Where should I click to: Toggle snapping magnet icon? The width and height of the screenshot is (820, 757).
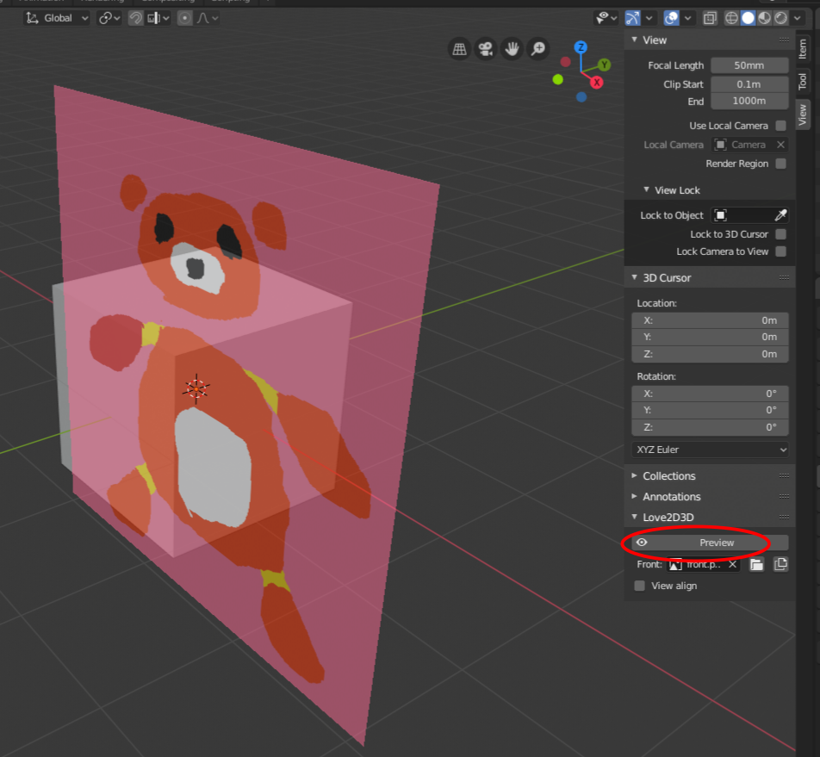click(135, 18)
